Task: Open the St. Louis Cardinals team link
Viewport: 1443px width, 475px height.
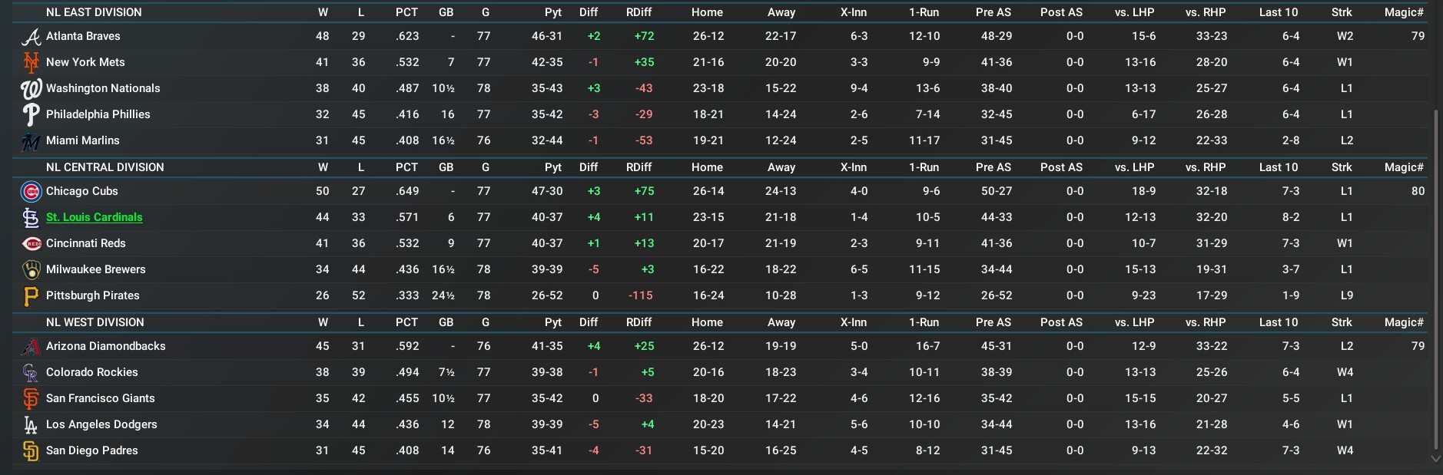Action: tap(95, 217)
